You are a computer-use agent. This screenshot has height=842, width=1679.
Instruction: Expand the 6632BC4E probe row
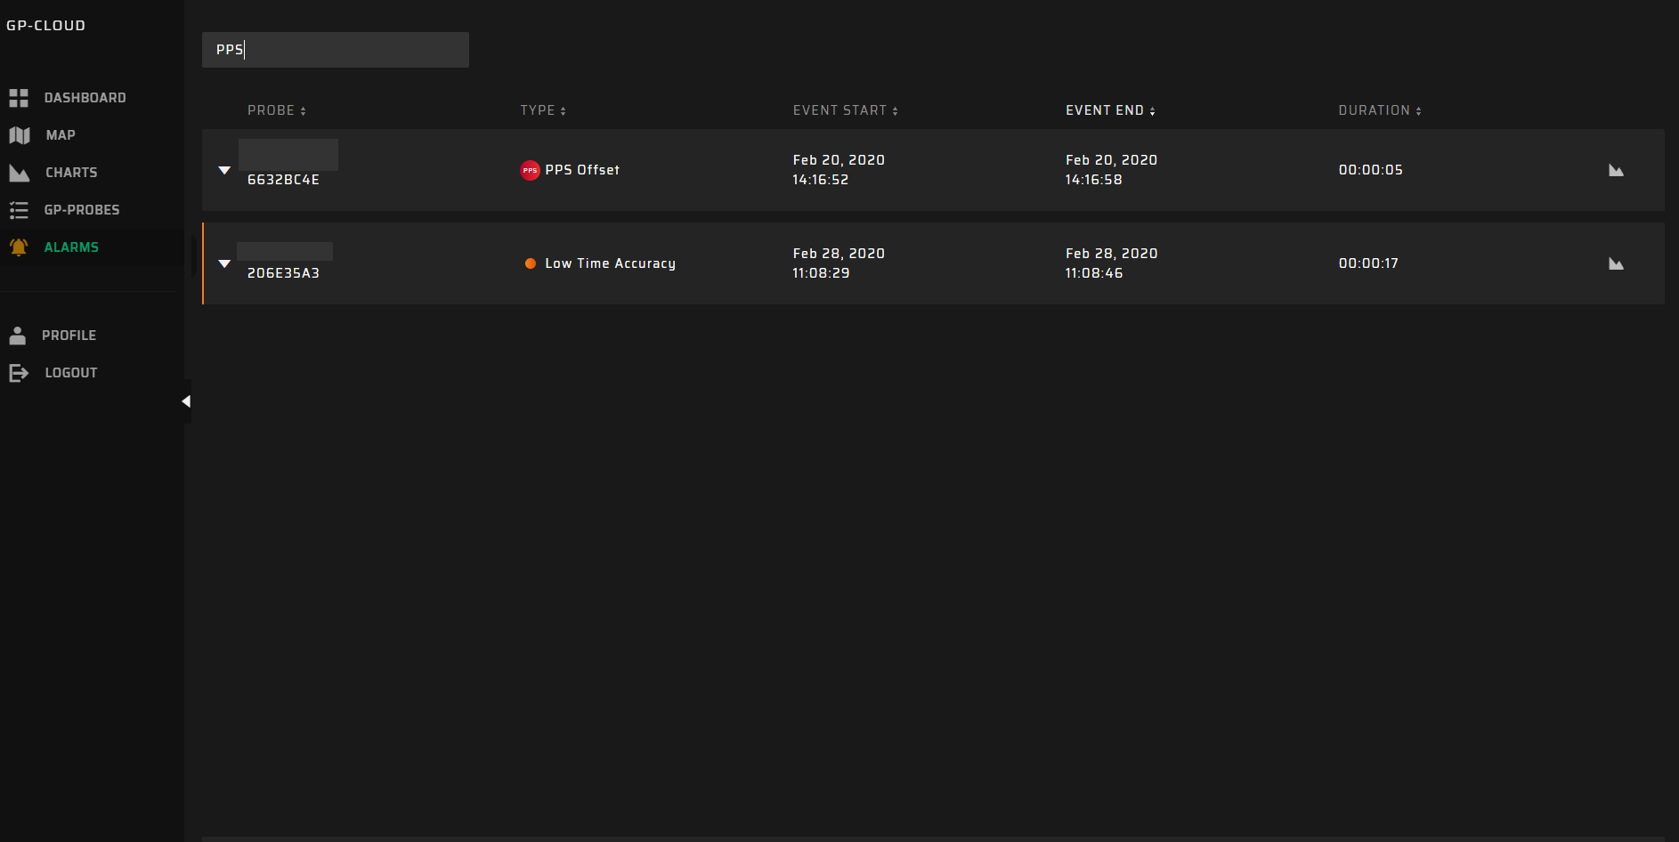pyautogui.click(x=224, y=170)
